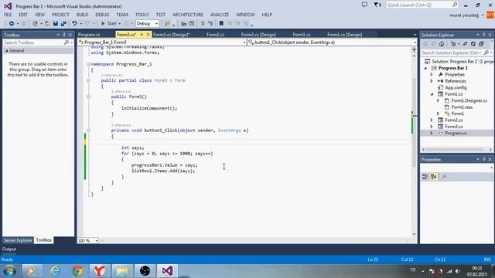The width and height of the screenshot is (495, 278).
Task: Toggle a bookmark with the bookmark icon
Action: click(x=221, y=24)
